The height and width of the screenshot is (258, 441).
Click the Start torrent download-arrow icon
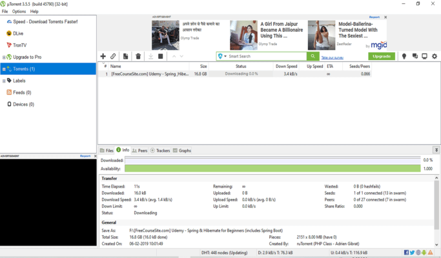tap(150, 56)
